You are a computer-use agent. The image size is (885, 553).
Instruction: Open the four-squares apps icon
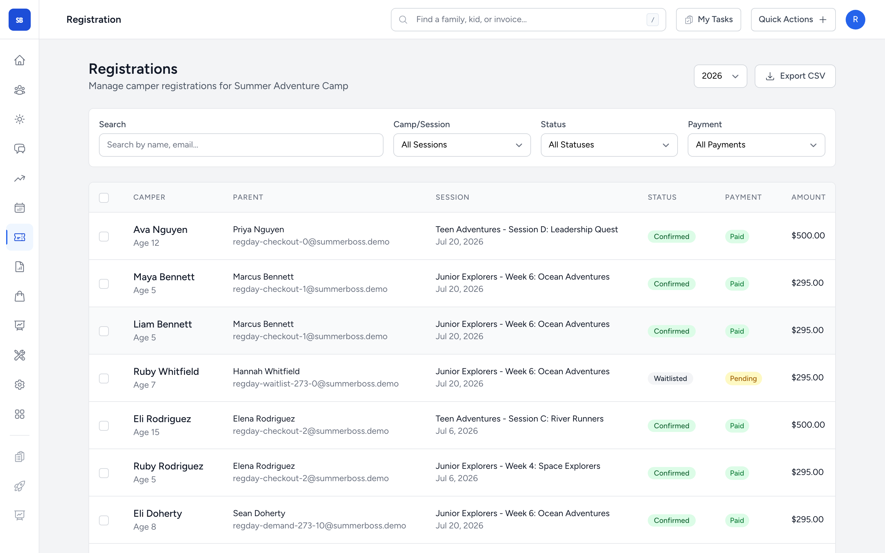pos(19,414)
